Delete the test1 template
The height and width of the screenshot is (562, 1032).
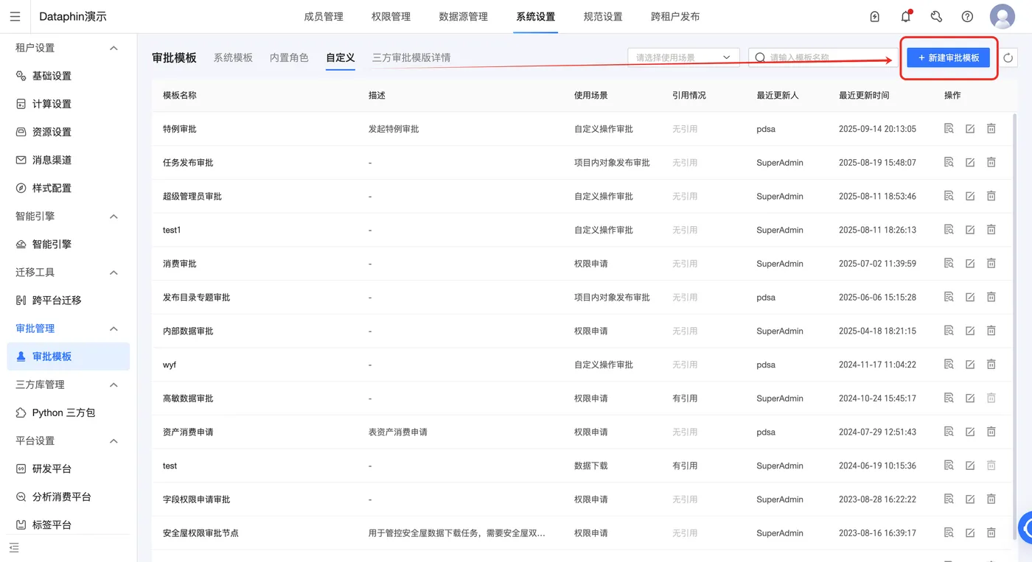[x=991, y=230]
